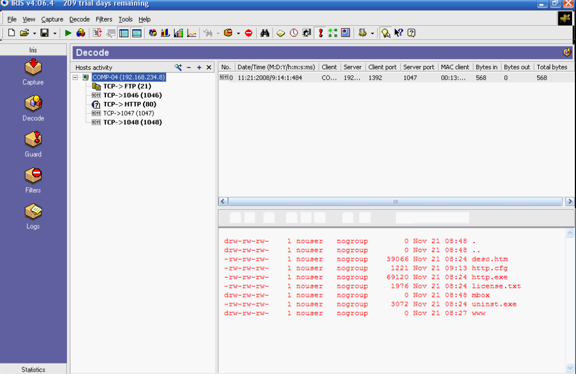576x374 pixels.
Task: Open help with the boxed question mark icon
Action: coord(411,33)
